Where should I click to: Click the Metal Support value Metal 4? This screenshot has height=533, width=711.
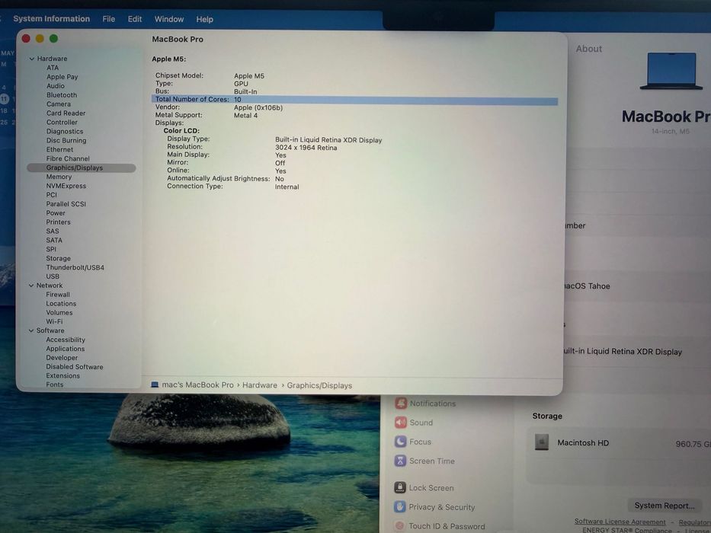coord(245,116)
